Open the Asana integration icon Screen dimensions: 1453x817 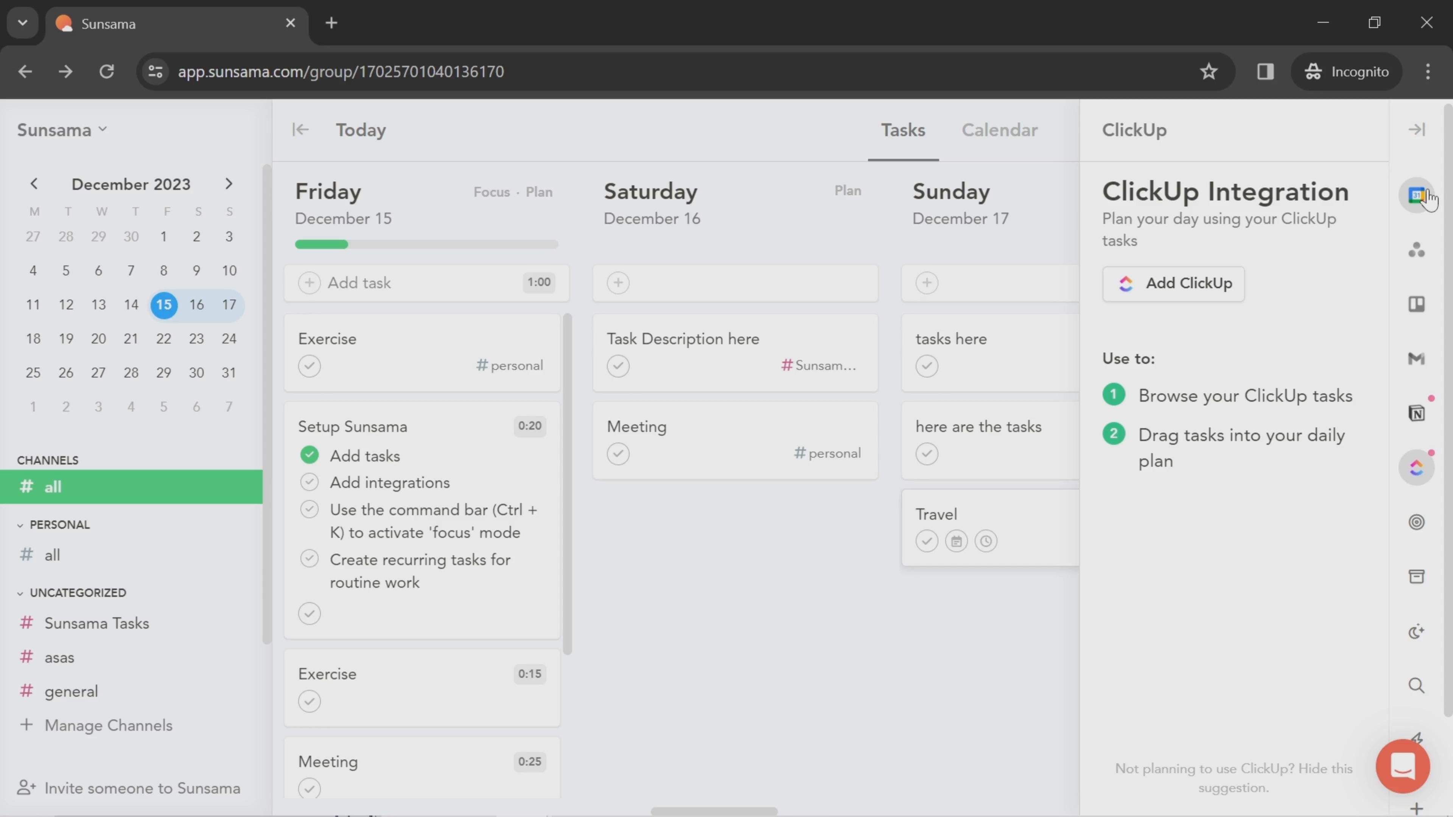tap(1416, 250)
